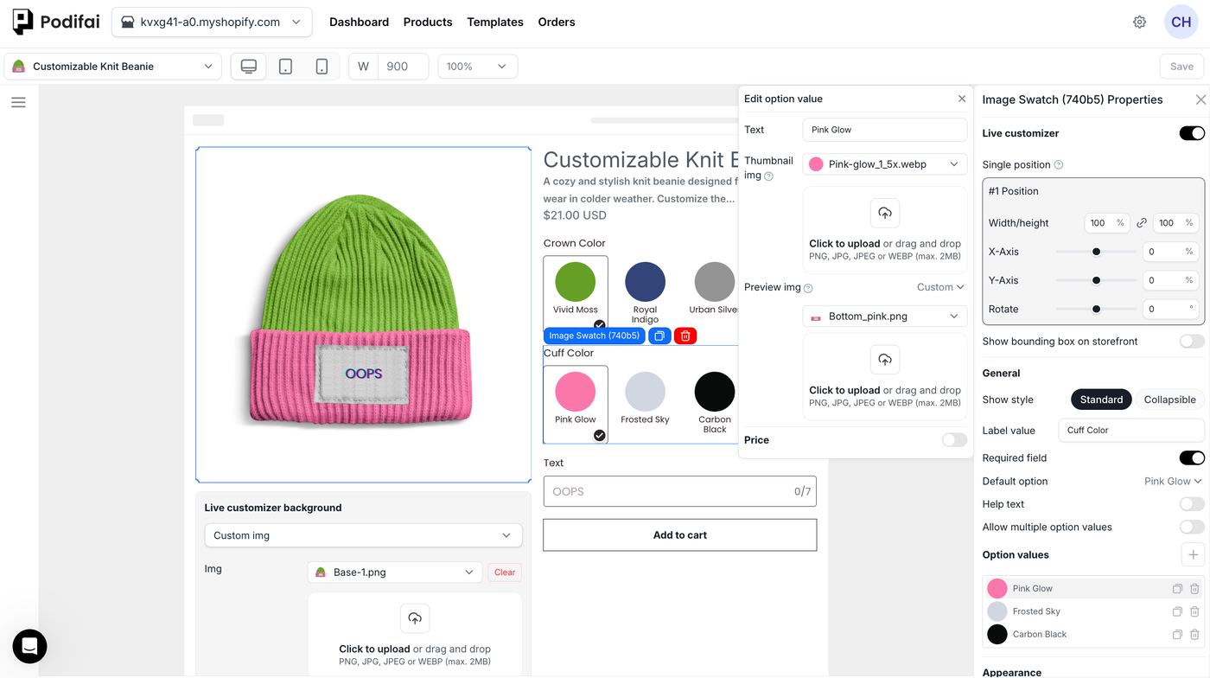
Task: Switch to tablet preview icon
Action: click(x=285, y=67)
